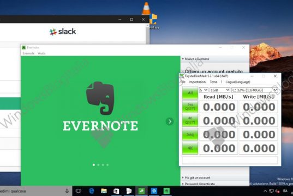Advance Evernote slideshow with the right arrow
The image size is (293, 196).
click(170, 121)
